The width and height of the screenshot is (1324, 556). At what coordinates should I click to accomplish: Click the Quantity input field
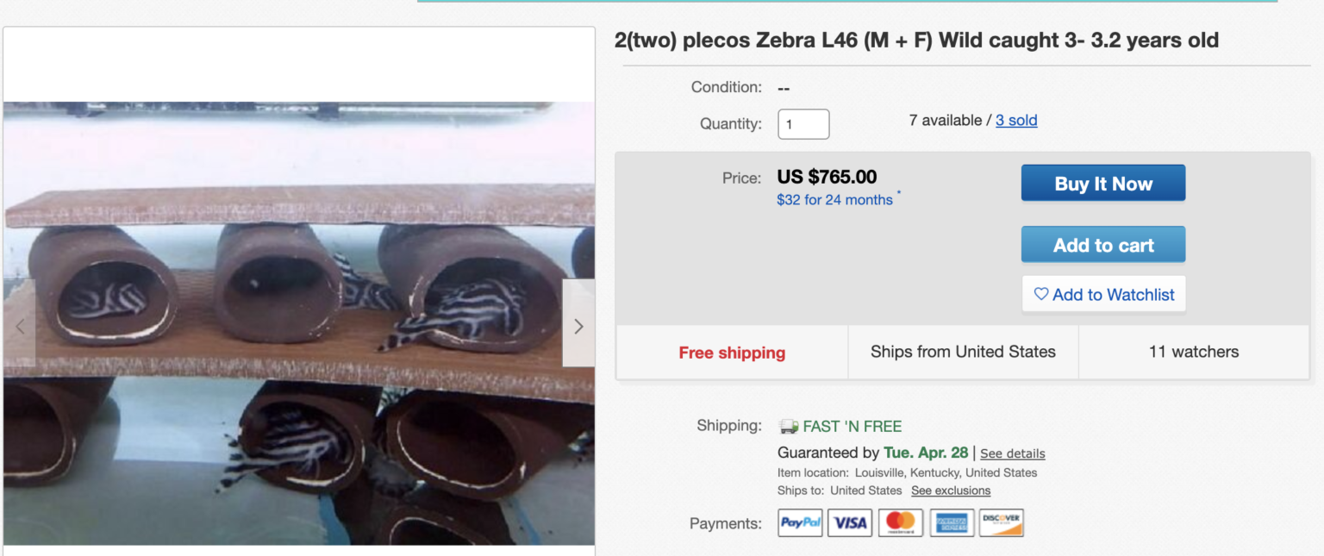click(x=803, y=124)
